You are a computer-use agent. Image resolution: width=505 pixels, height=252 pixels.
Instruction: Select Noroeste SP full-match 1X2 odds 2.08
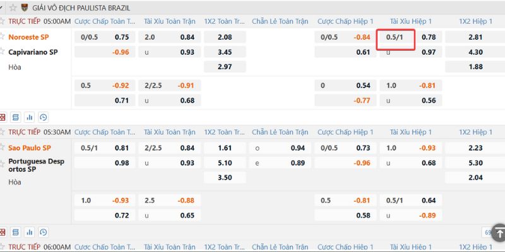click(x=224, y=37)
